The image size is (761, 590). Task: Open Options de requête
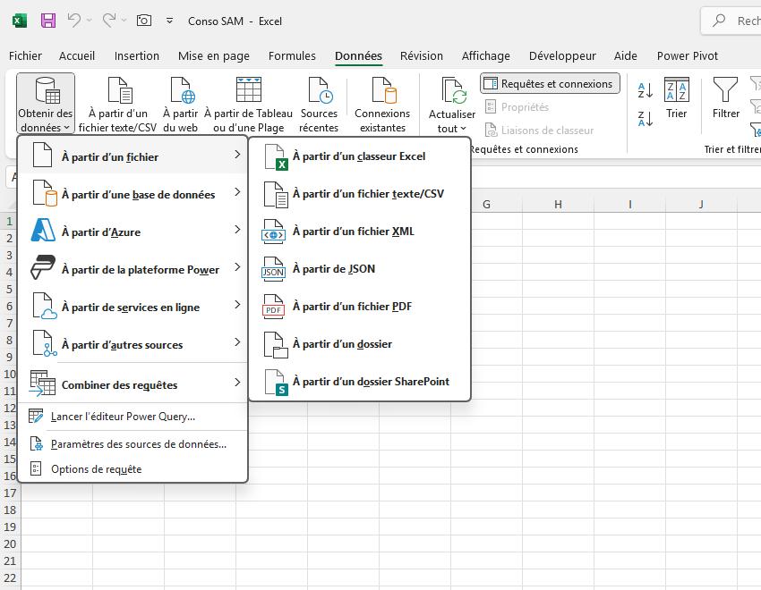pyautogui.click(x=133, y=469)
